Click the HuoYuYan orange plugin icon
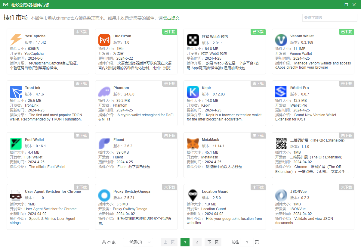The image size is (361, 250). pyautogui.click(x=104, y=40)
